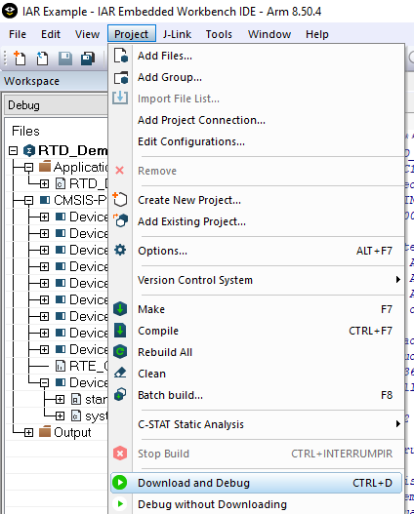
Task: Click the Workspace panel title
Action: [x=31, y=81]
